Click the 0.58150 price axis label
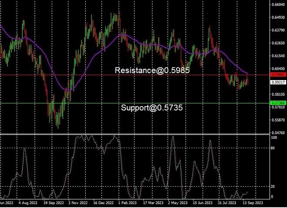The width and height of the screenshot is (287, 208). [x=278, y=94]
